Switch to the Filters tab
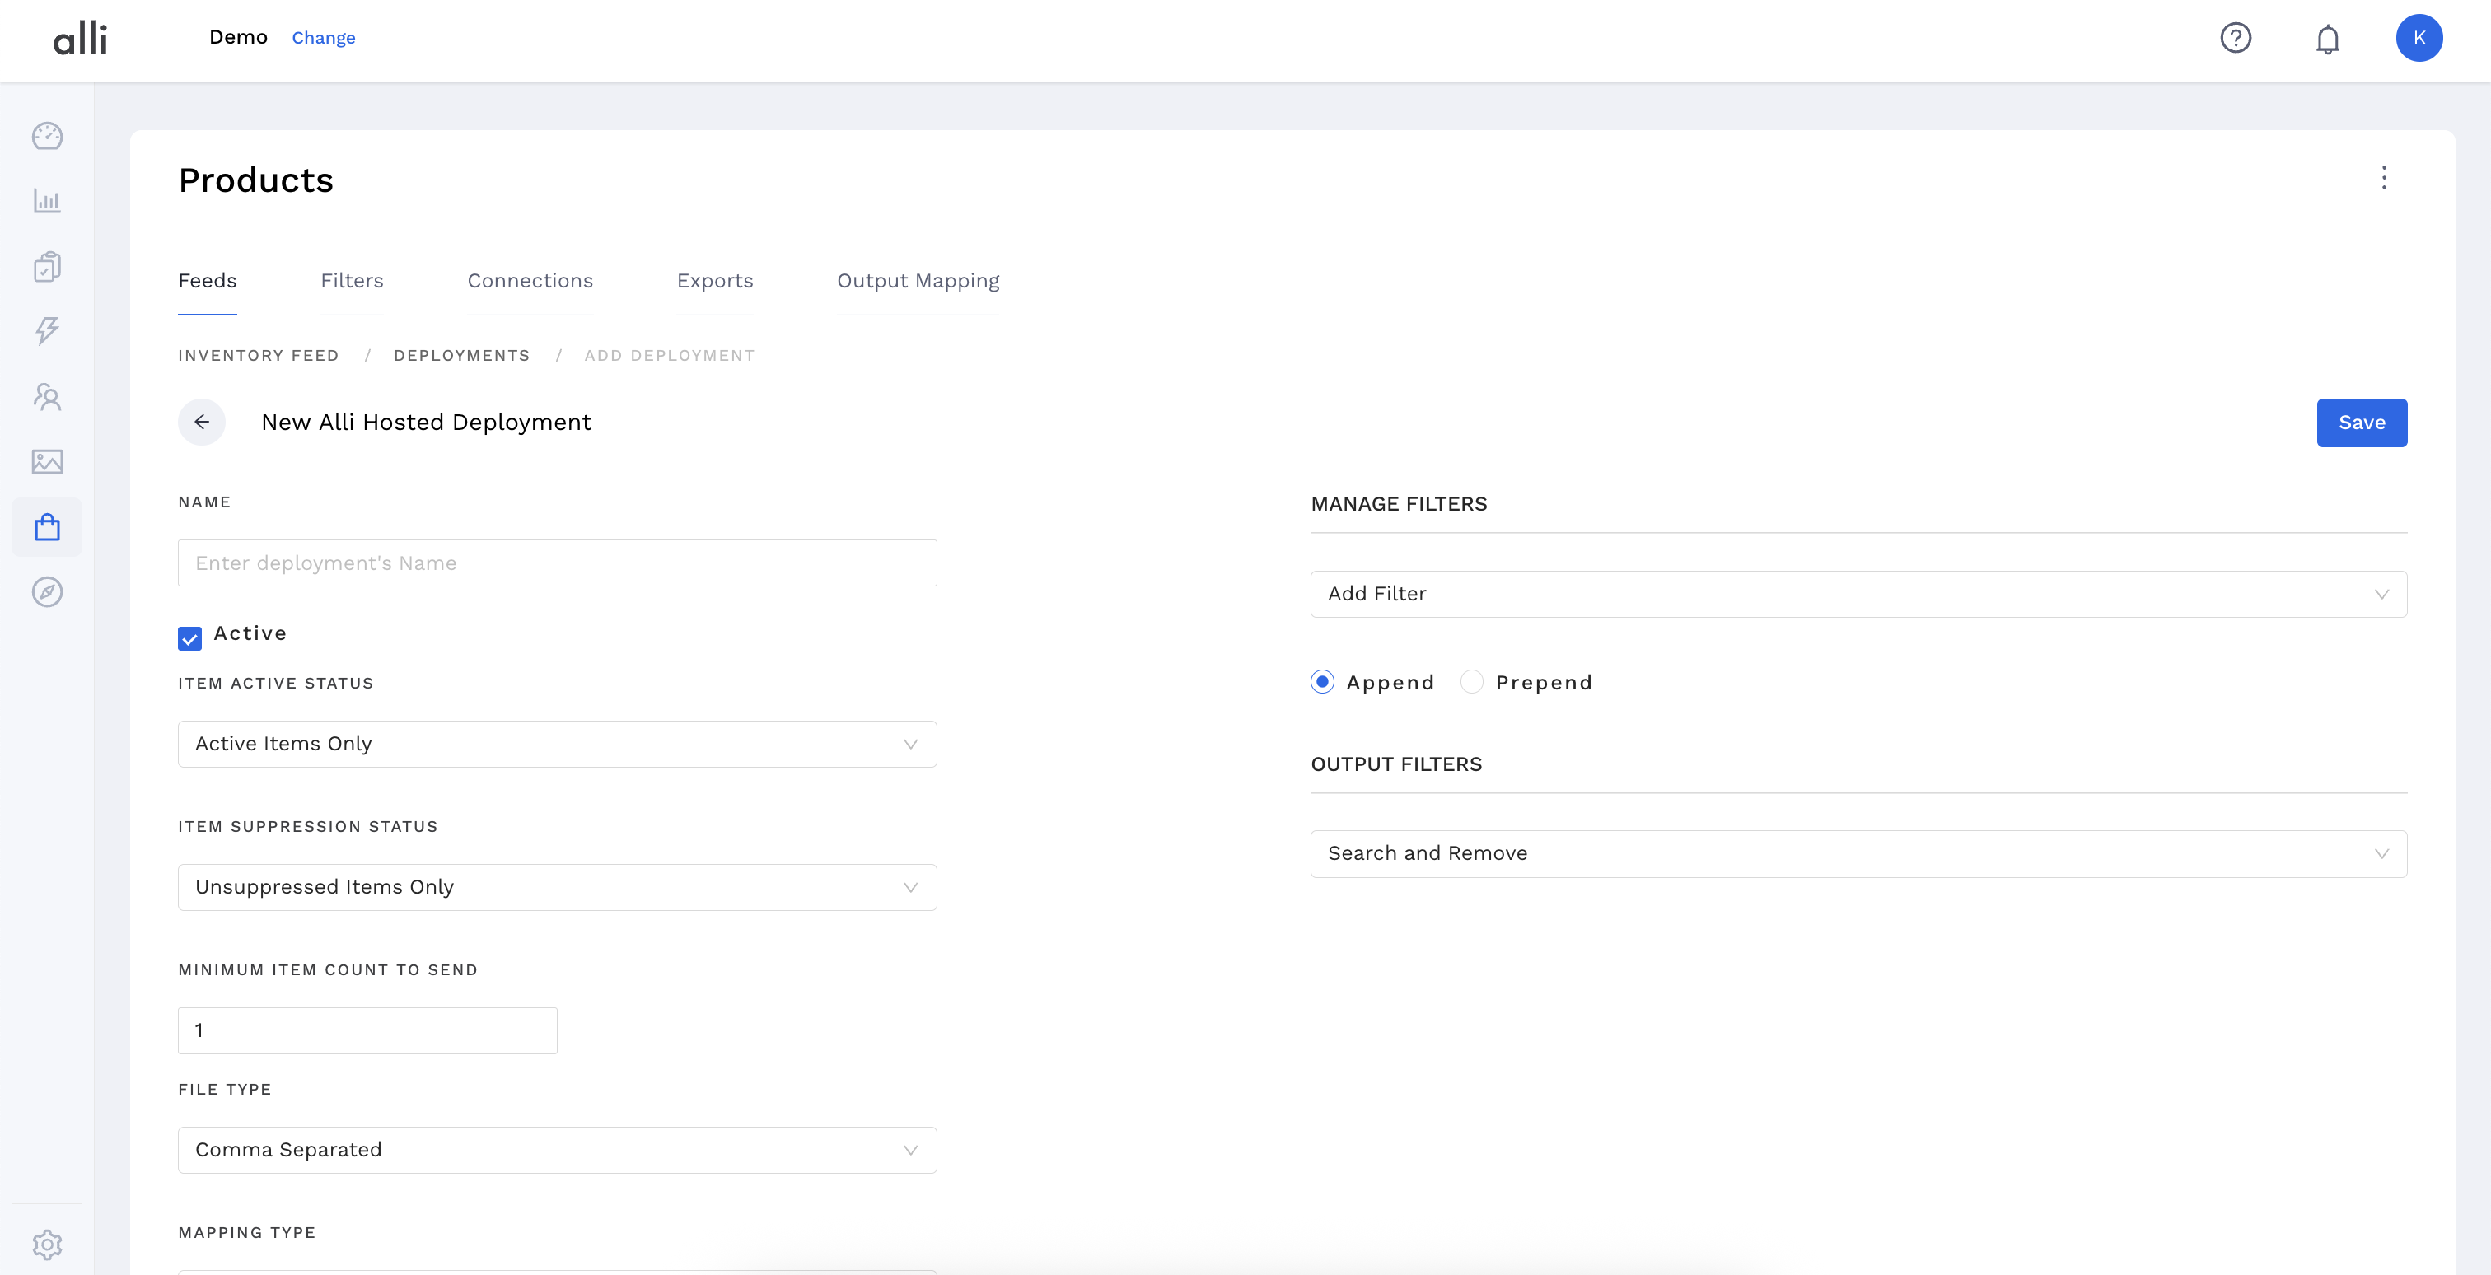The width and height of the screenshot is (2491, 1275). (352, 280)
